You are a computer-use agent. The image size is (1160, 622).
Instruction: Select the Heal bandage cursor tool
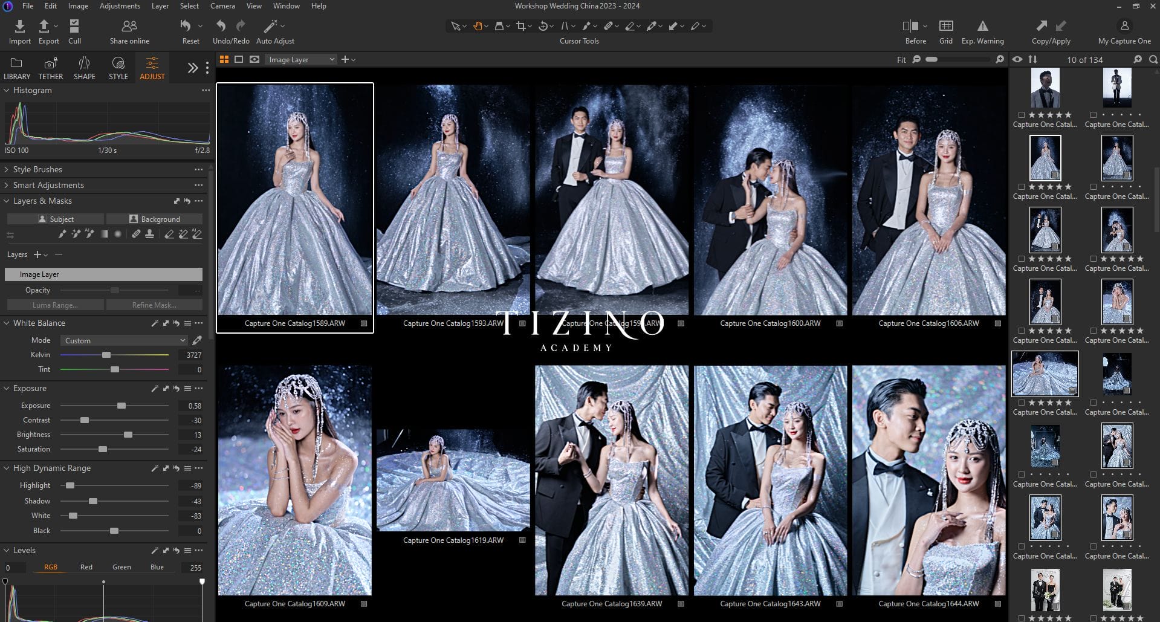point(608,26)
